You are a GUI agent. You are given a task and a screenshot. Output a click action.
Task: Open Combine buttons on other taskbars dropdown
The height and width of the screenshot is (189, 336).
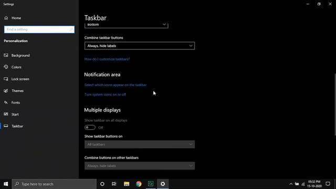coord(140,166)
